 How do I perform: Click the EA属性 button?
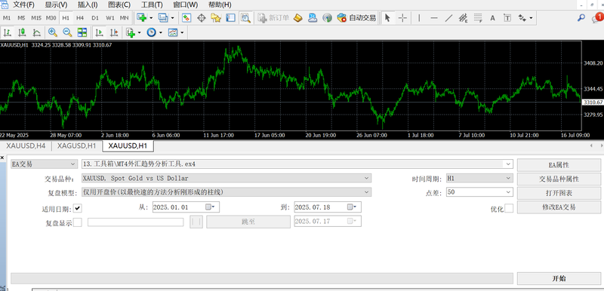point(559,165)
